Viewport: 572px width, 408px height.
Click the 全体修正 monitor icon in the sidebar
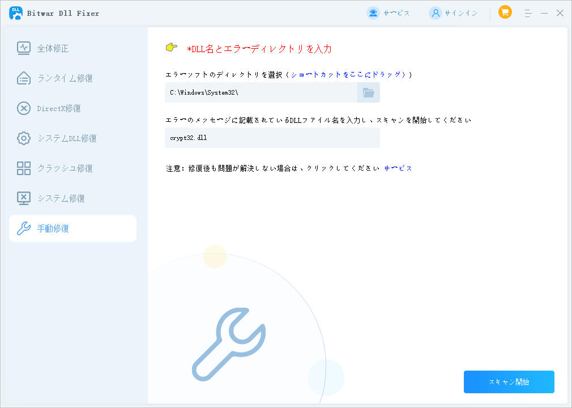coord(24,48)
